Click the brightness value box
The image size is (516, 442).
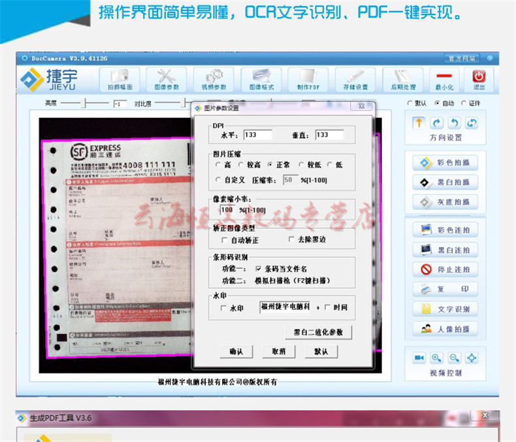[120, 104]
